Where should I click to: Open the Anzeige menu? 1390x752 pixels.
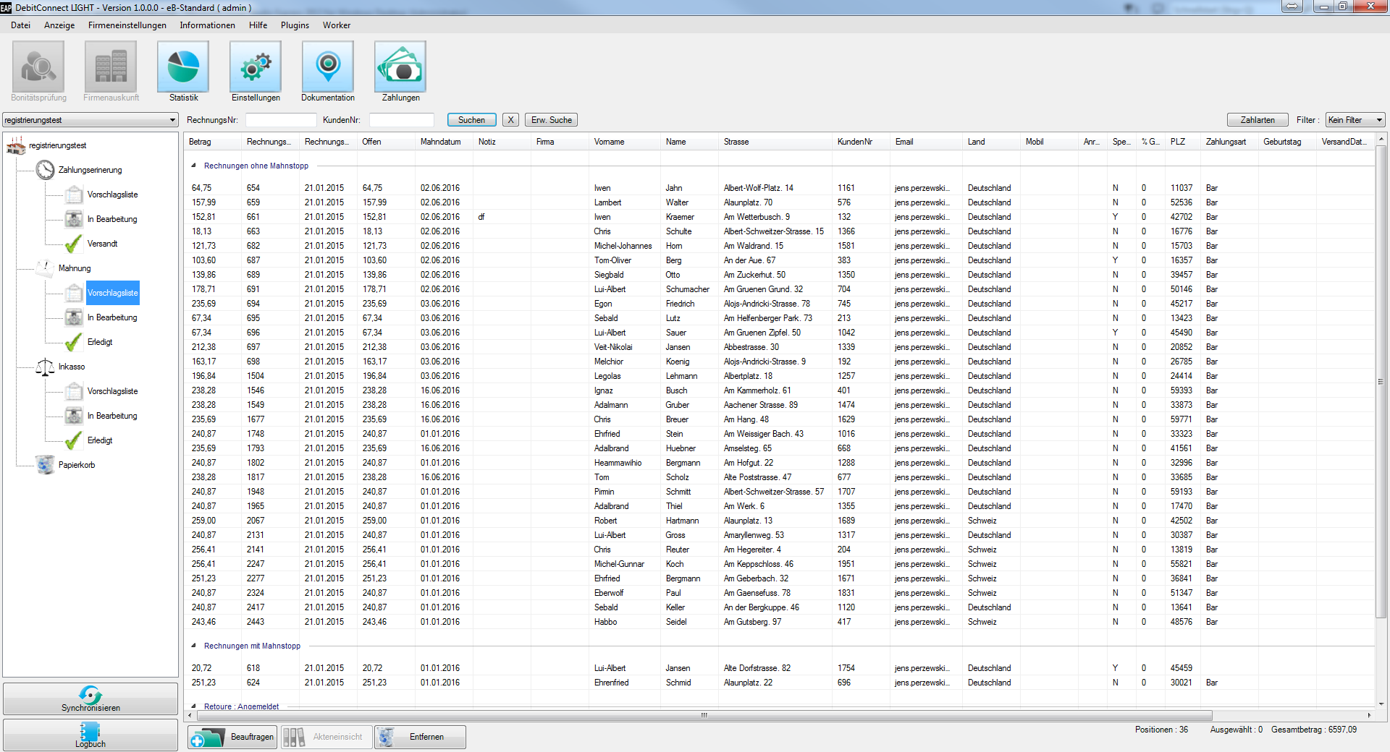pos(59,25)
